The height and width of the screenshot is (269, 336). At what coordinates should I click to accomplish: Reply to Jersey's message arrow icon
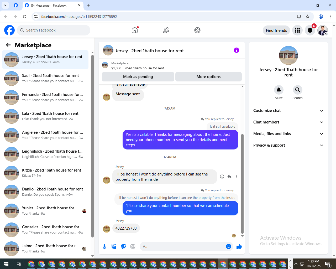point(229,177)
